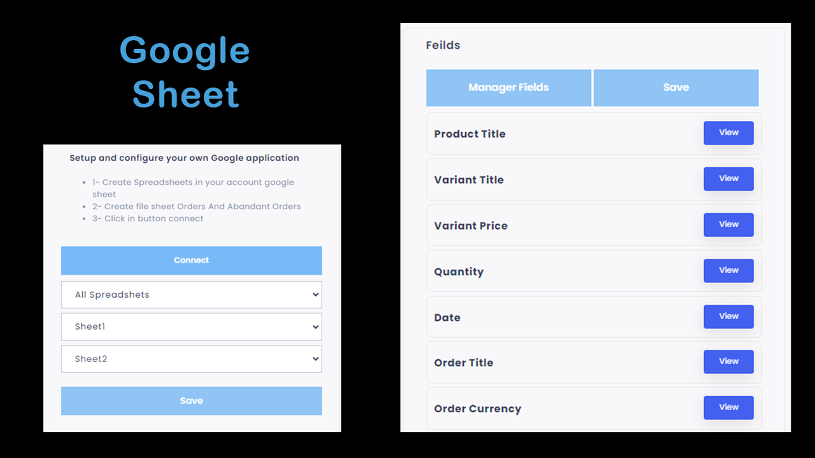Click View for Variant Title
815x458 pixels.
point(728,179)
